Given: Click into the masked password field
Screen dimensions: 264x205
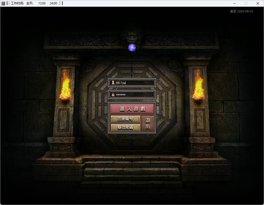Looking at the screenshot, I should pos(135,95).
